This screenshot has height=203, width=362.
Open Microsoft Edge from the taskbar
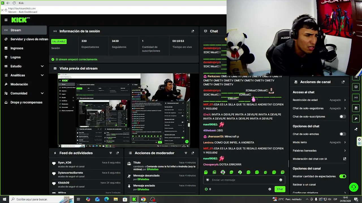coord(106,199)
